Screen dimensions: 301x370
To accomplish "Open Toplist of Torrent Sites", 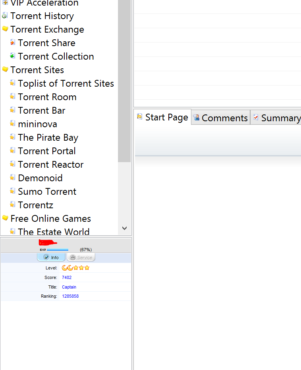I will (66, 83).
